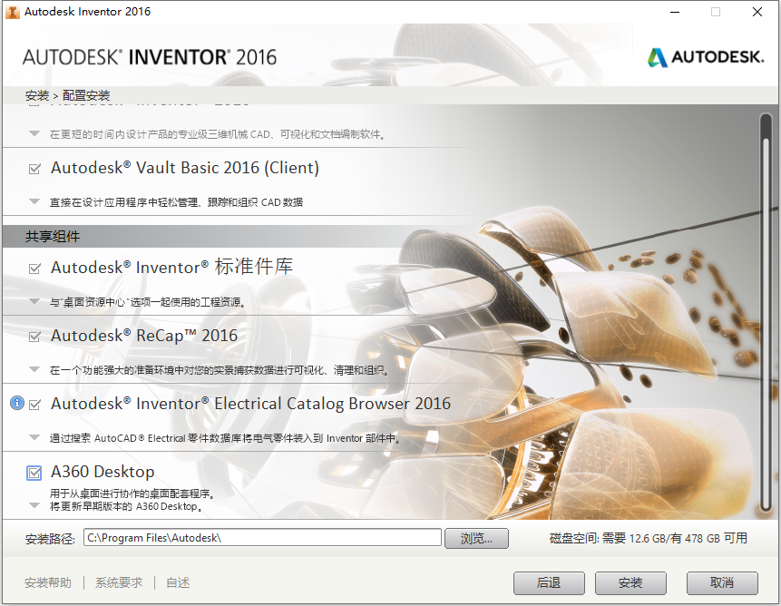Click the Autodesk ReCap 2016 title
Image resolution: width=781 pixels, height=606 pixels.
point(144,336)
